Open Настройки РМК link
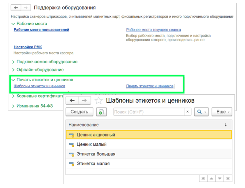Image resolution: width=245 pixels, height=188 pixels. [x=28, y=47]
